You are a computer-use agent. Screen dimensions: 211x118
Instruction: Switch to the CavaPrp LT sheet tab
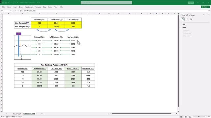(17, 114)
